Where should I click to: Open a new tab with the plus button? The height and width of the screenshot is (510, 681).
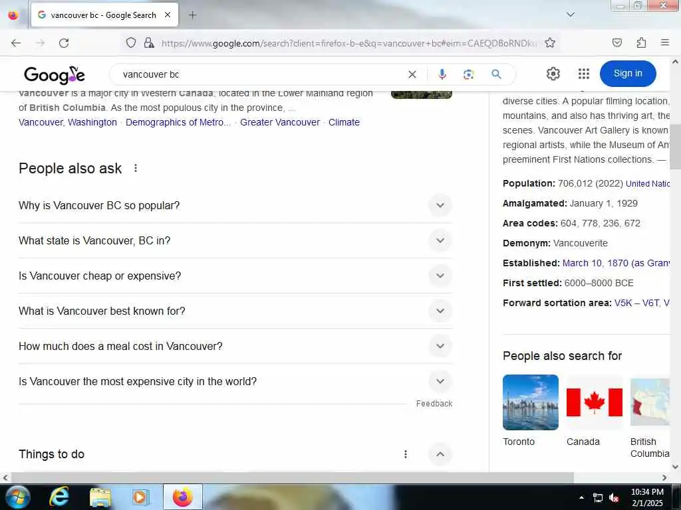tap(192, 15)
